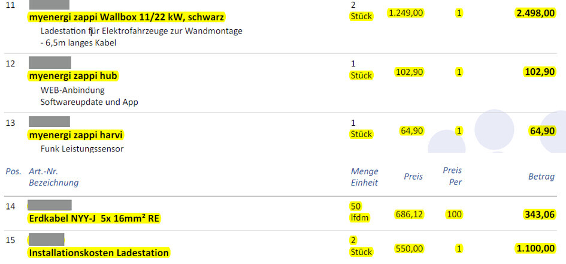This screenshot has width=566, height=264.
Task: Click the price 550,00 for installation
Action: tap(409, 248)
